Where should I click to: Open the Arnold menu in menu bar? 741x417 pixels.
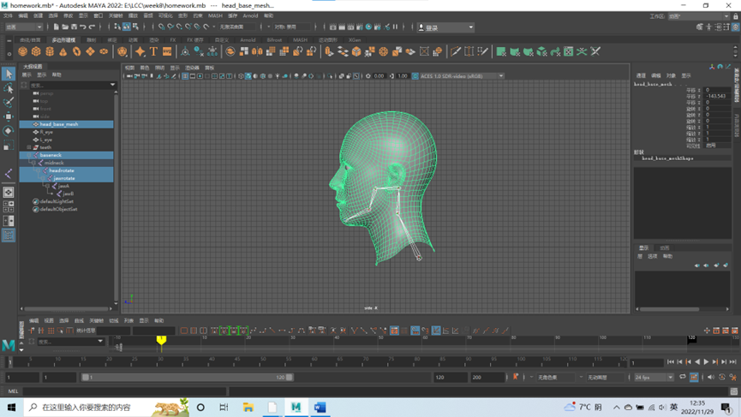click(250, 15)
